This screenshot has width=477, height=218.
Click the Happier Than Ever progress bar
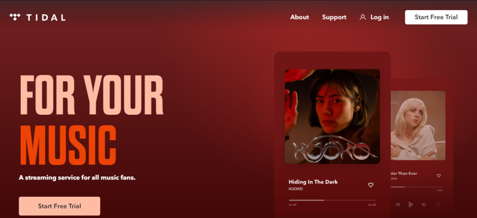coord(417,187)
